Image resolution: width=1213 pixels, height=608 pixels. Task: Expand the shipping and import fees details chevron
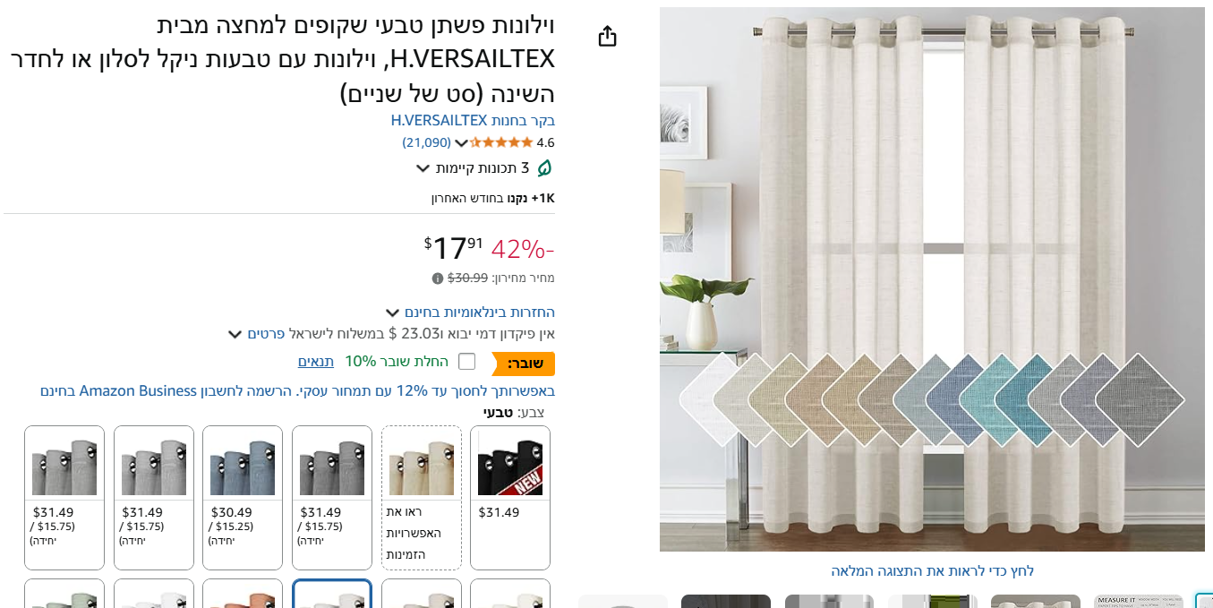point(235,334)
